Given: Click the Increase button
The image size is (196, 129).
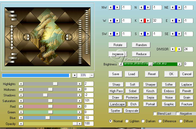Looking at the screenshot, I should click(x=118, y=54).
